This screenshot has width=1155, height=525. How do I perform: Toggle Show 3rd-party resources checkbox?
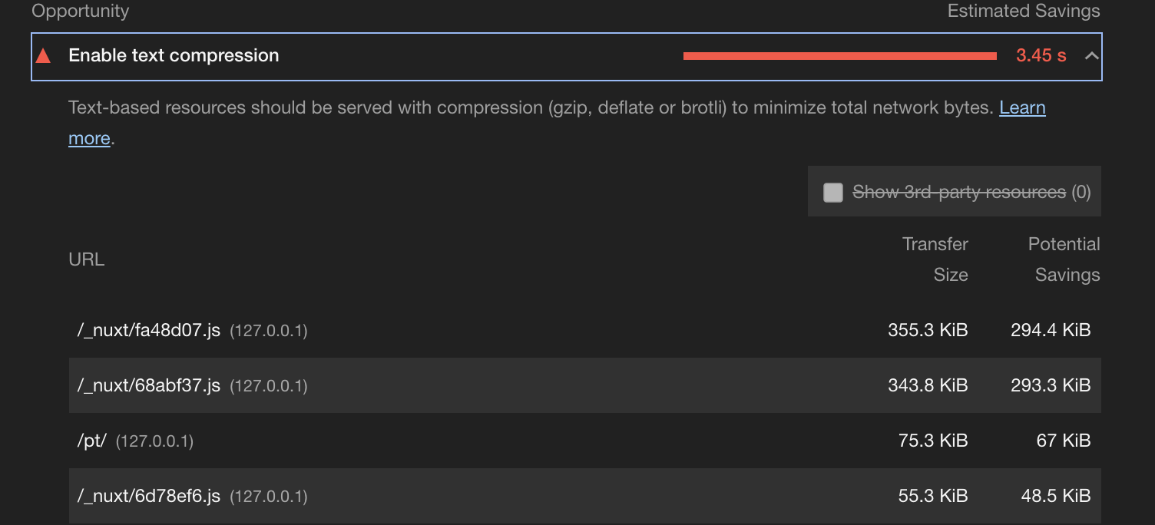point(832,192)
